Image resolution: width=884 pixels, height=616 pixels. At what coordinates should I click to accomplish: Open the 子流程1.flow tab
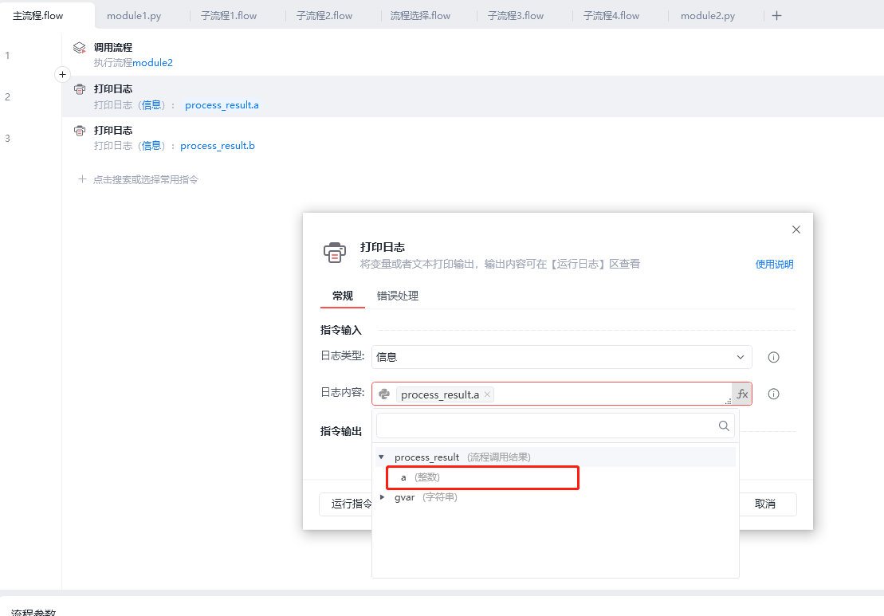[x=228, y=16]
